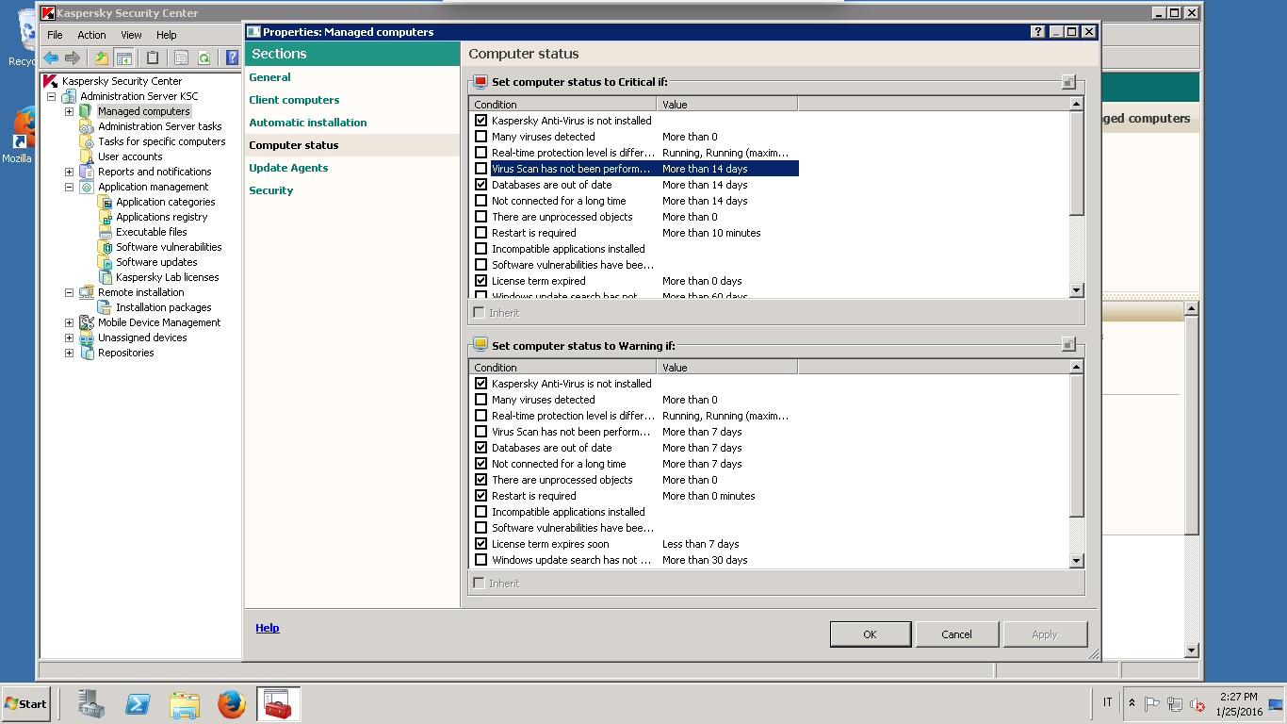Click the OK button
The image size is (1287, 724).
(x=871, y=634)
